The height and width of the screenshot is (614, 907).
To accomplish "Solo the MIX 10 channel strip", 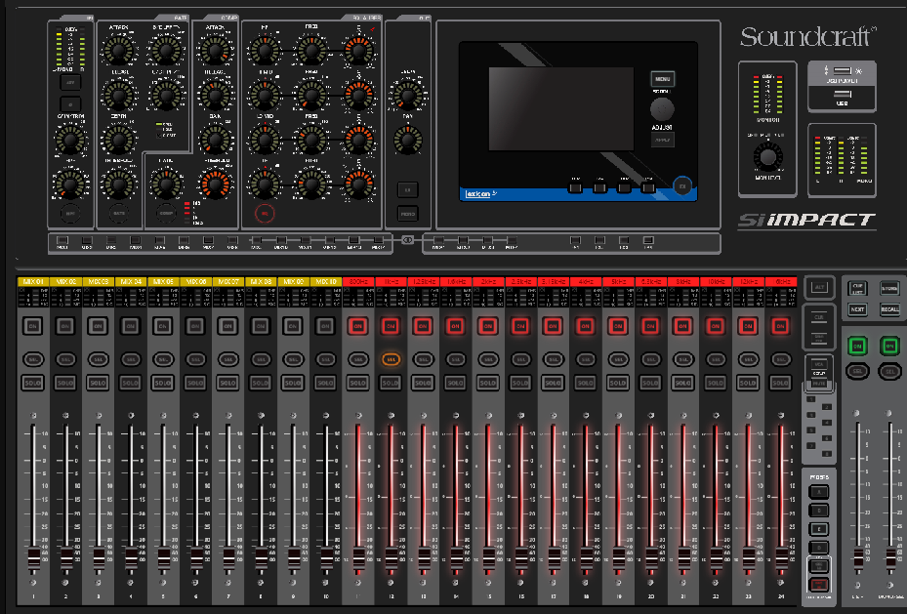I will pos(325,383).
